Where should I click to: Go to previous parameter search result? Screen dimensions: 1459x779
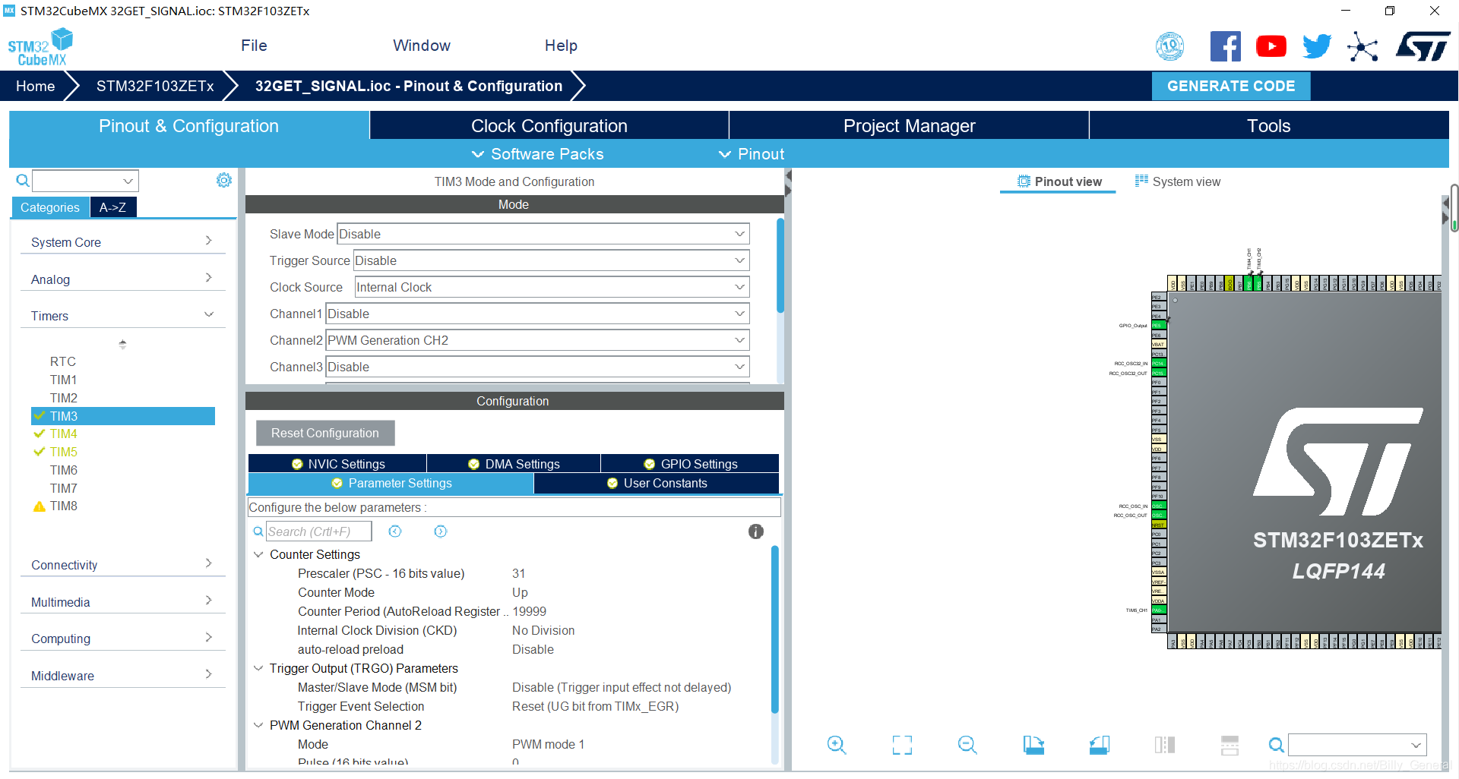click(395, 531)
